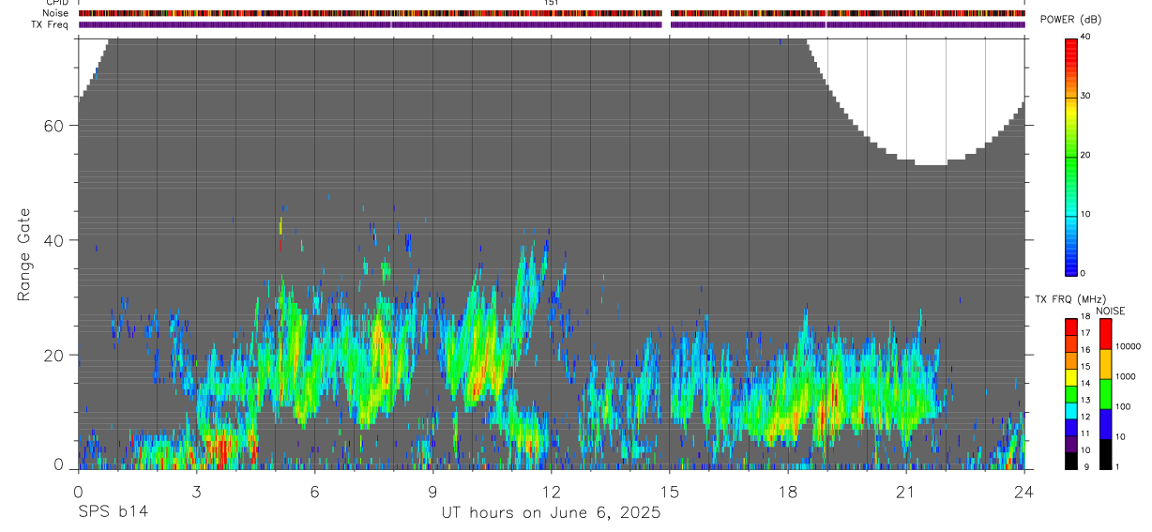
Task: Click the 21 UT hour axis tick label
Action: pos(905,492)
